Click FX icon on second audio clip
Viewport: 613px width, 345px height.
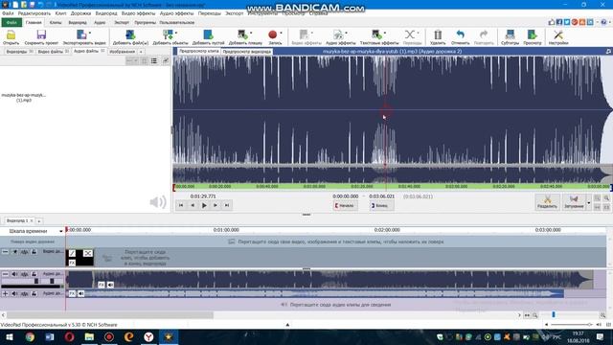72,293
